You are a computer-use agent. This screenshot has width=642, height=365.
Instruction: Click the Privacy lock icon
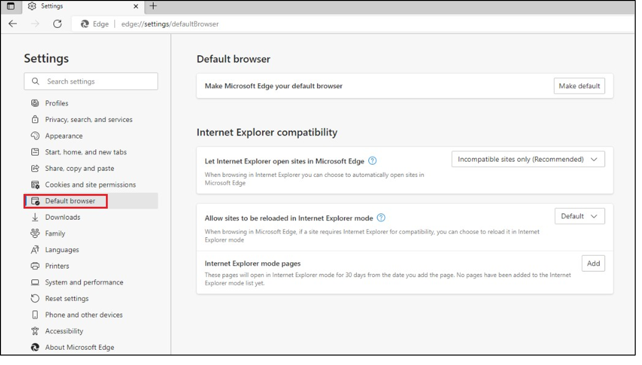(35, 119)
